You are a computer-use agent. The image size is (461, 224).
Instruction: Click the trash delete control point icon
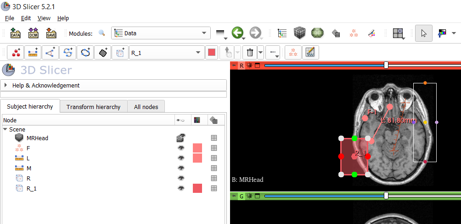coord(250,53)
